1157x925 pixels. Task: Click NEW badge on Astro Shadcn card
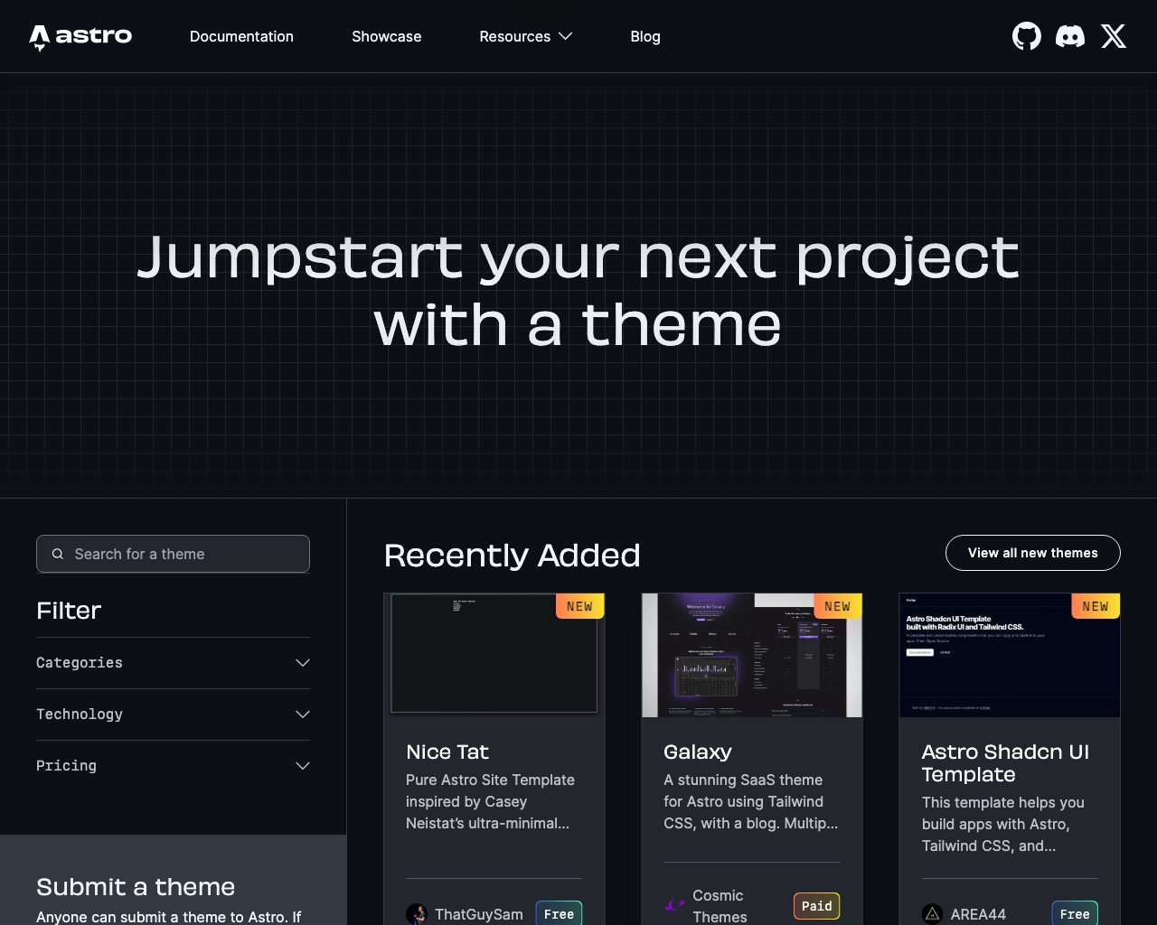1096,606
